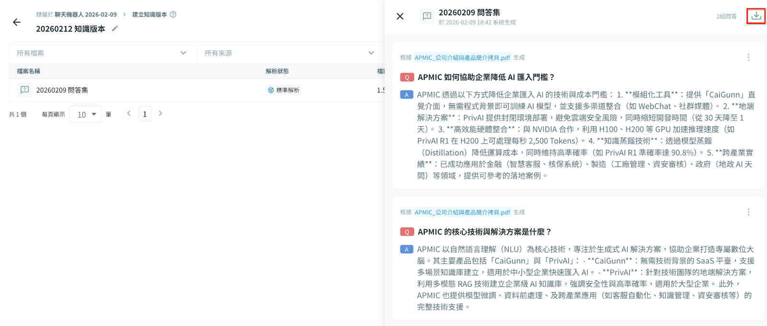The image size is (767, 326).
Task: Select the 20260209 問答集 file row
Action: click(x=62, y=90)
